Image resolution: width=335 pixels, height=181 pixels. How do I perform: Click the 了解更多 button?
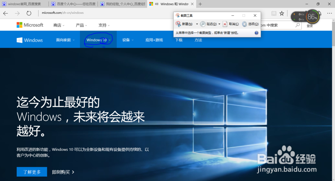[x=32, y=172]
